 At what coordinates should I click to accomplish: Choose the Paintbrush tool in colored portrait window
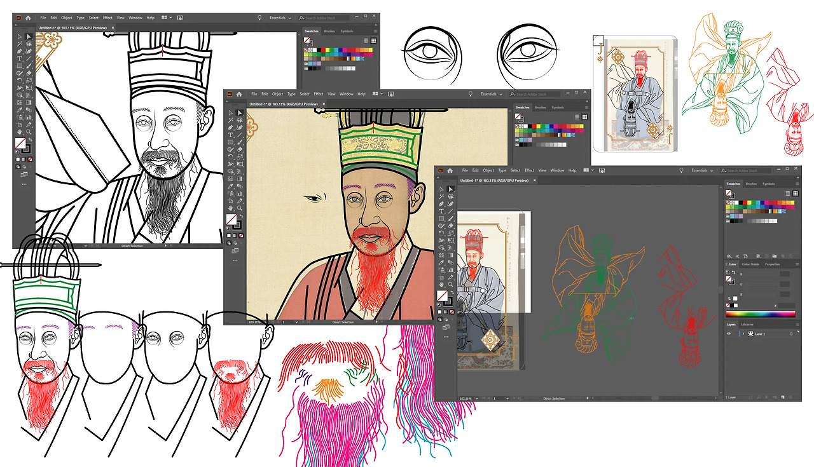pos(240,142)
